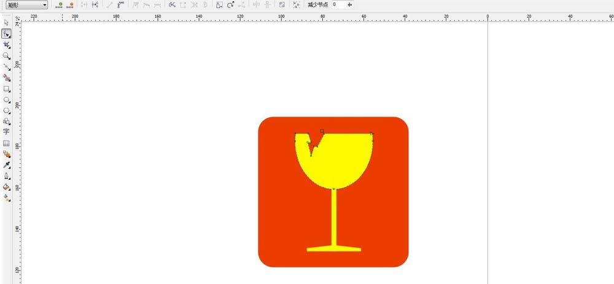Click the Align Nodes icon
The image size is (614, 284).
241,5
